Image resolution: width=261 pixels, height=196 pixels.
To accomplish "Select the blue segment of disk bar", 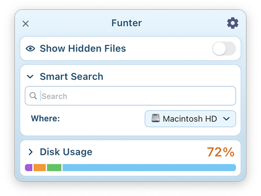I will (149, 168).
